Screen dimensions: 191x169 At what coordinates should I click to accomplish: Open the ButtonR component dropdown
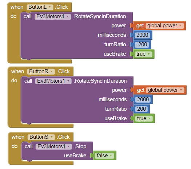coord(41,71)
